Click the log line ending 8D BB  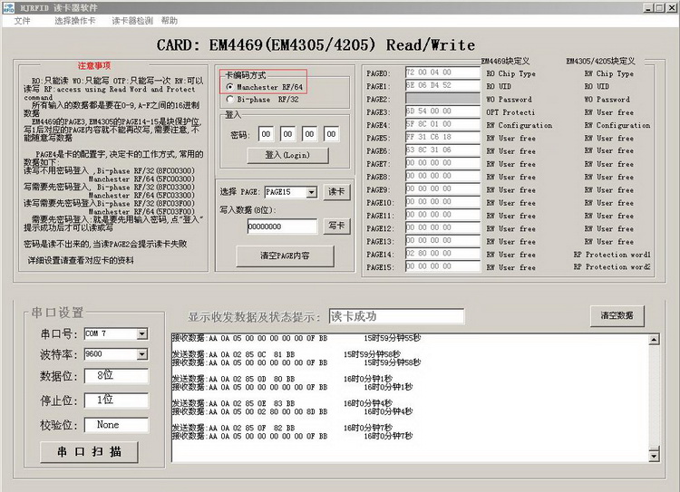[x=292, y=411]
